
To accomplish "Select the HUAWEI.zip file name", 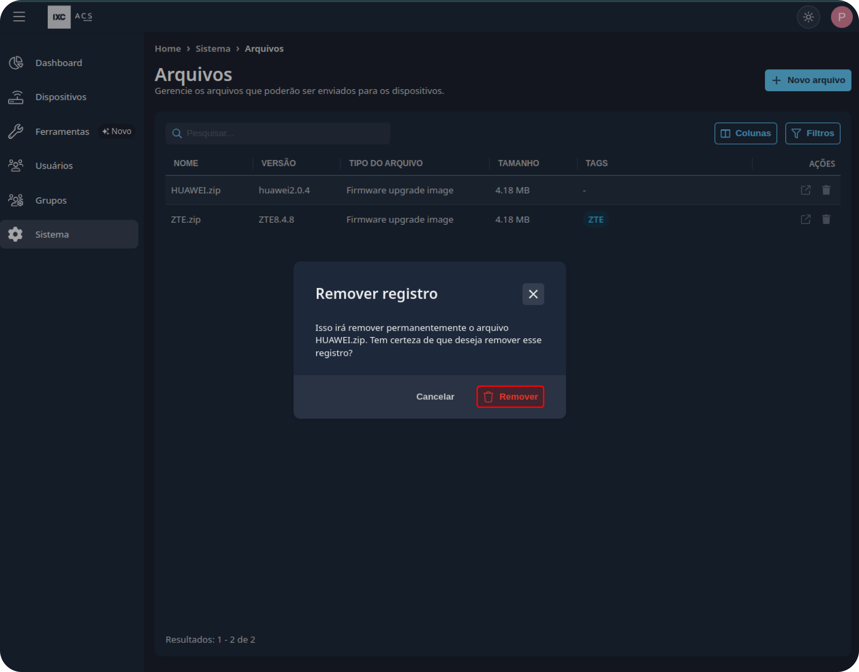I will click(x=196, y=190).
